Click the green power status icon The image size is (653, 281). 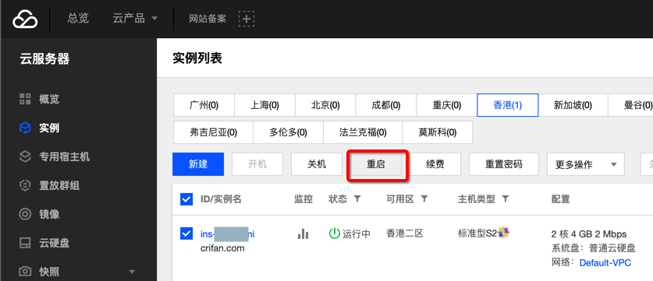coord(335,234)
